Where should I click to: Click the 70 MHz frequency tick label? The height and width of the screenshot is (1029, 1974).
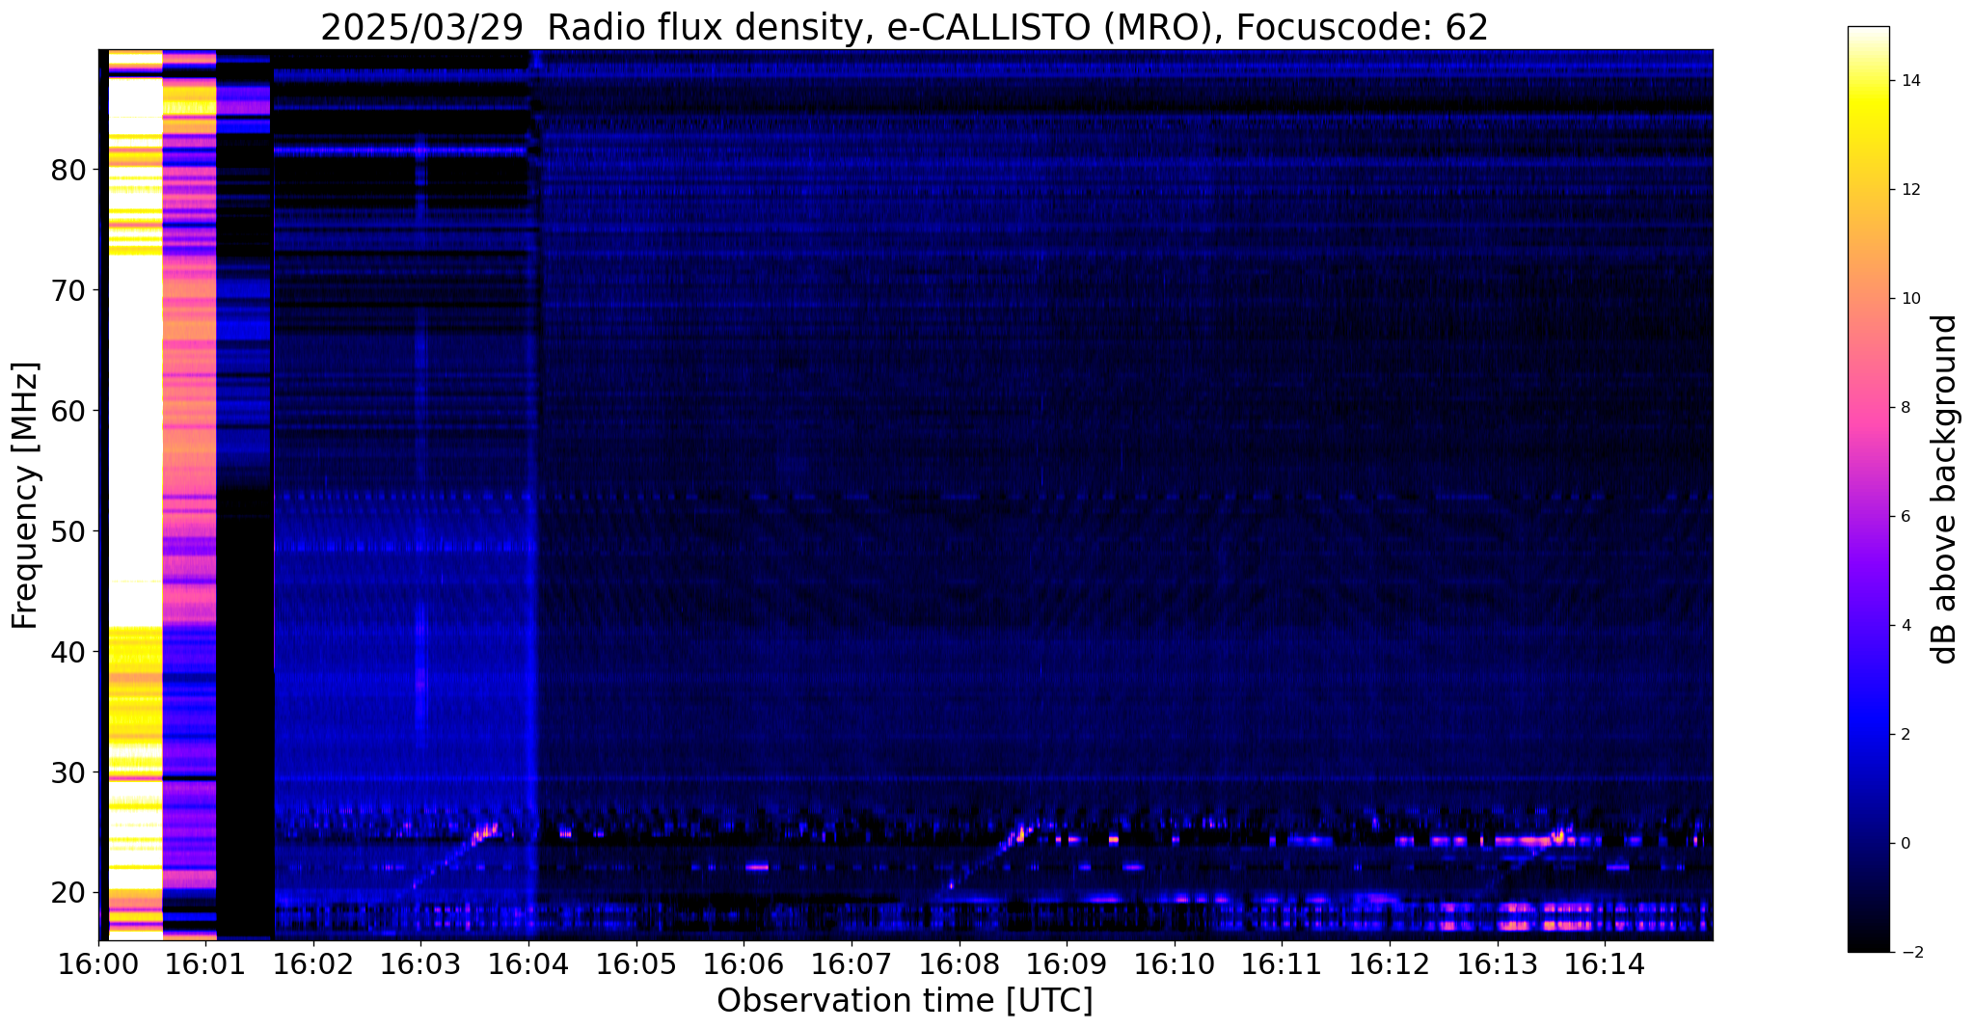tap(68, 290)
